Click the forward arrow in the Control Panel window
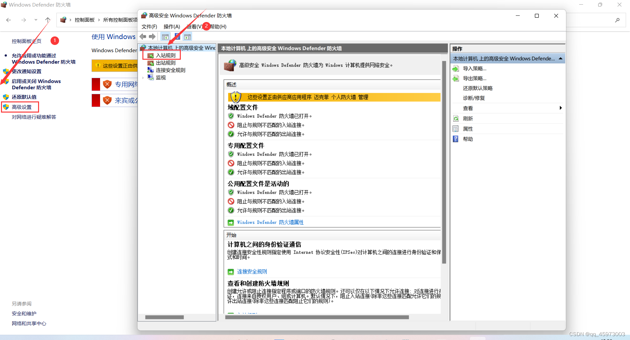 [x=24, y=20]
